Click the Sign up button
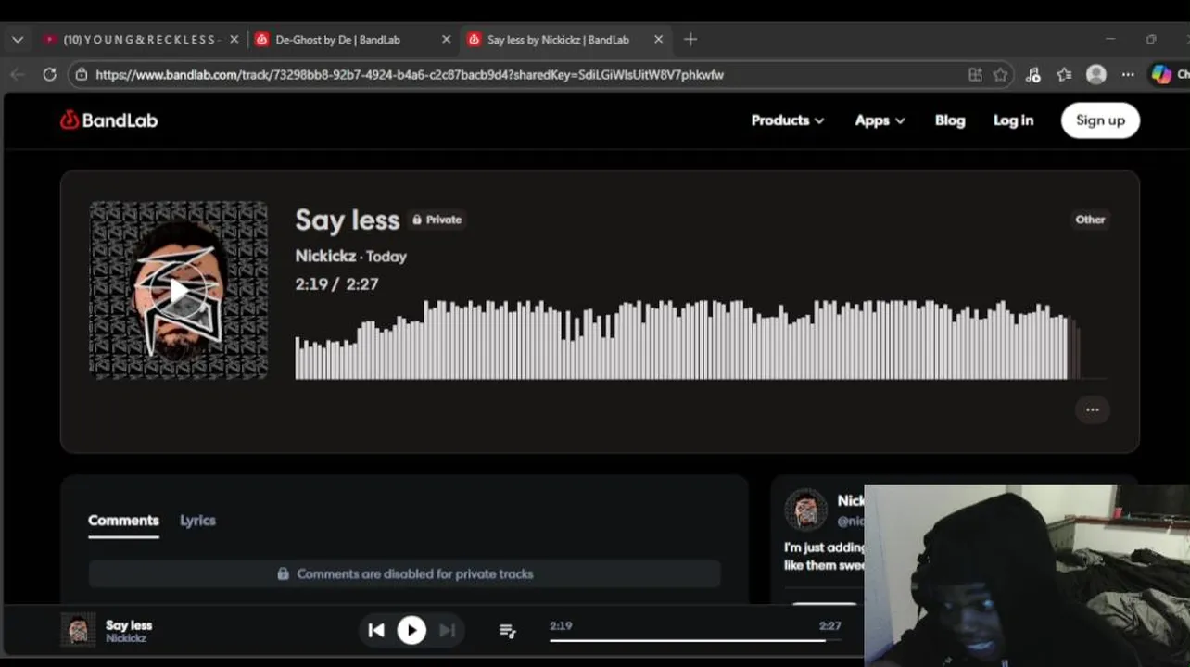This screenshot has height=667, width=1190. point(1100,120)
